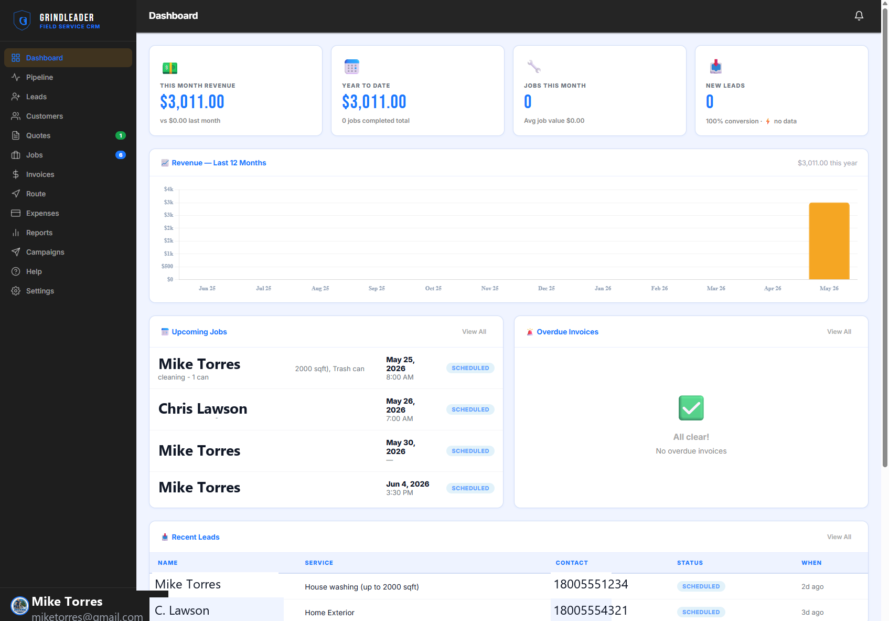The width and height of the screenshot is (889, 621).
Task: Click the Recent Leads heading link
Action: (196, 537)
